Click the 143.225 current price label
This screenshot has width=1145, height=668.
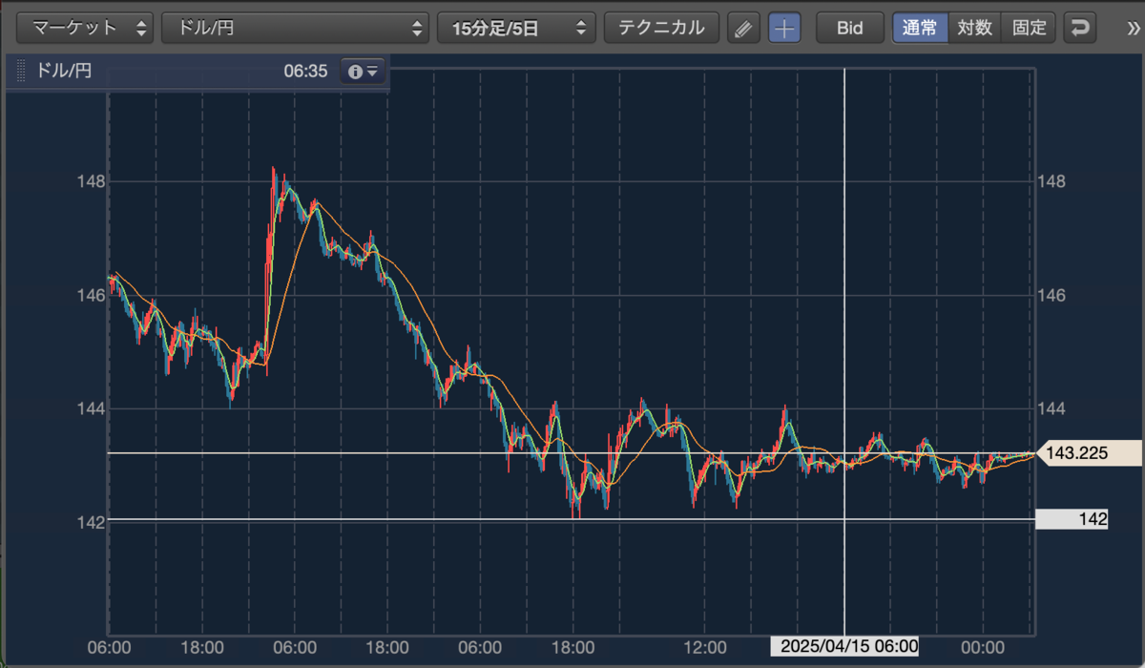(1088, 453)
